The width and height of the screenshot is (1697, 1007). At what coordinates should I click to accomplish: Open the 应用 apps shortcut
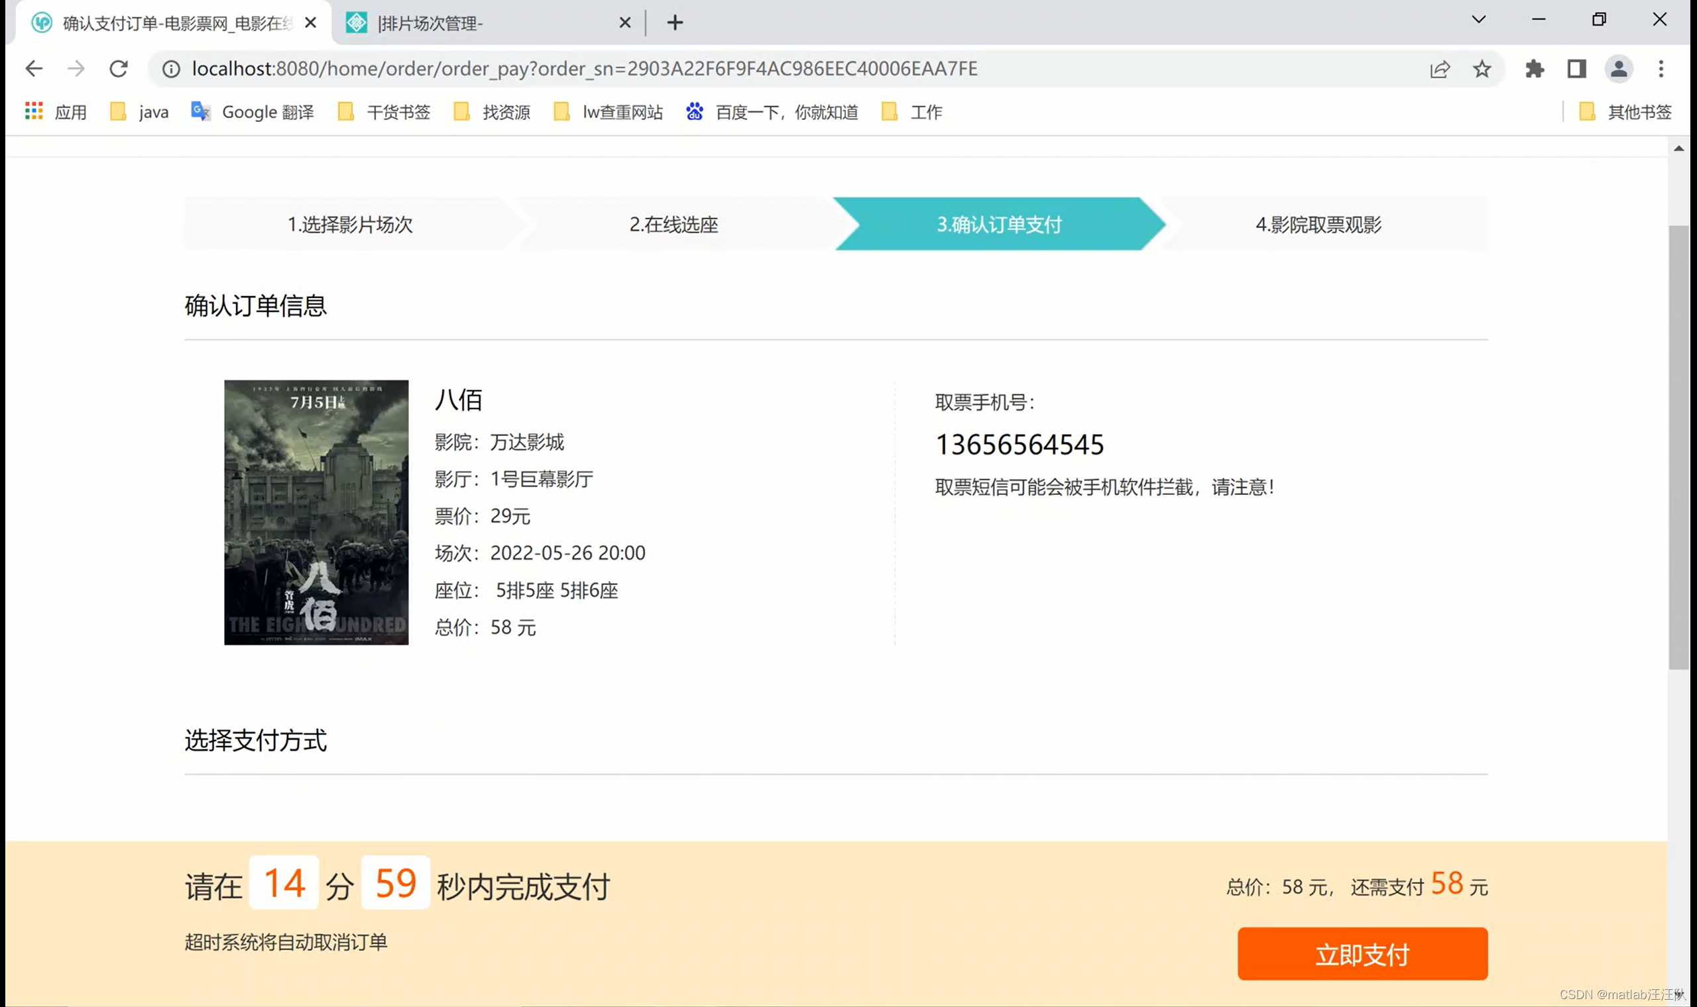click(56, 112)
